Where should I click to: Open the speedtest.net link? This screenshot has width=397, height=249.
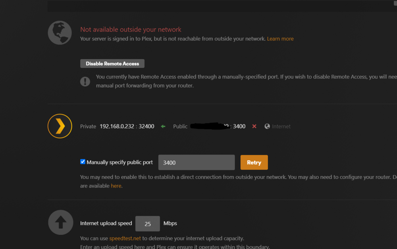point(125,238)
